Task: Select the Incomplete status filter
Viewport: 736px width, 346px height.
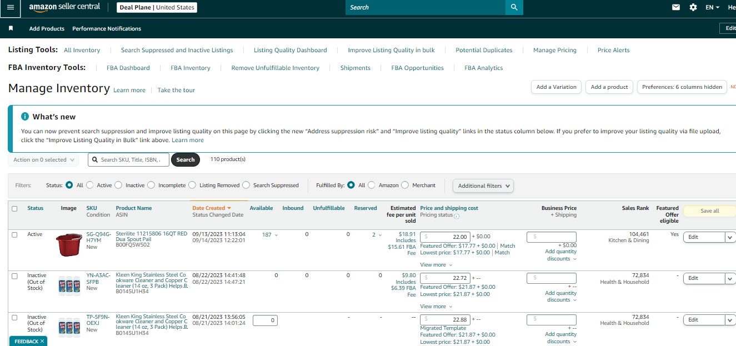Action: [x=151, y=185]
